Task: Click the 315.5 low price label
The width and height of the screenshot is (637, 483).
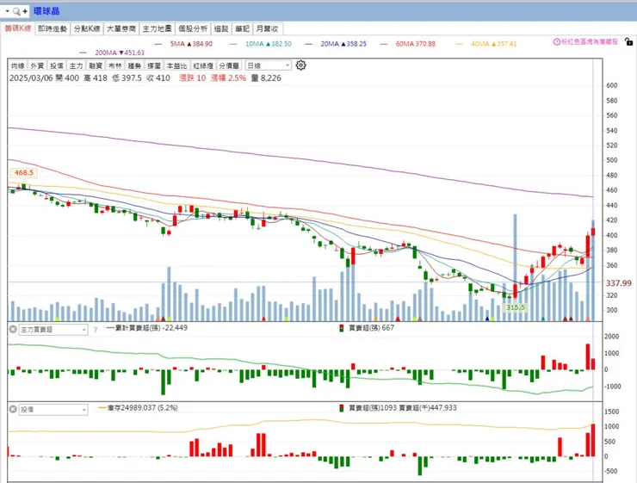Action: 515,307
